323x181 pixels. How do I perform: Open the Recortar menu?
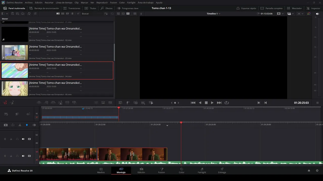(x=49, y=3)
